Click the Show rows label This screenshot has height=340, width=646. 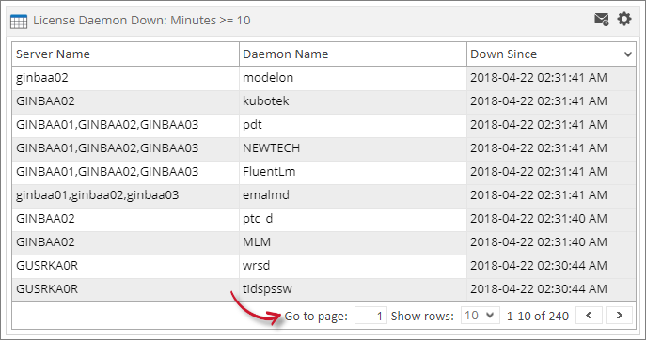coord(422,317)
